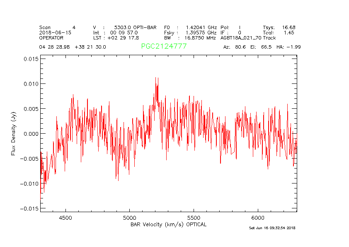Click the BW 16.8750 MHz bandwidth value

point(200,37)
